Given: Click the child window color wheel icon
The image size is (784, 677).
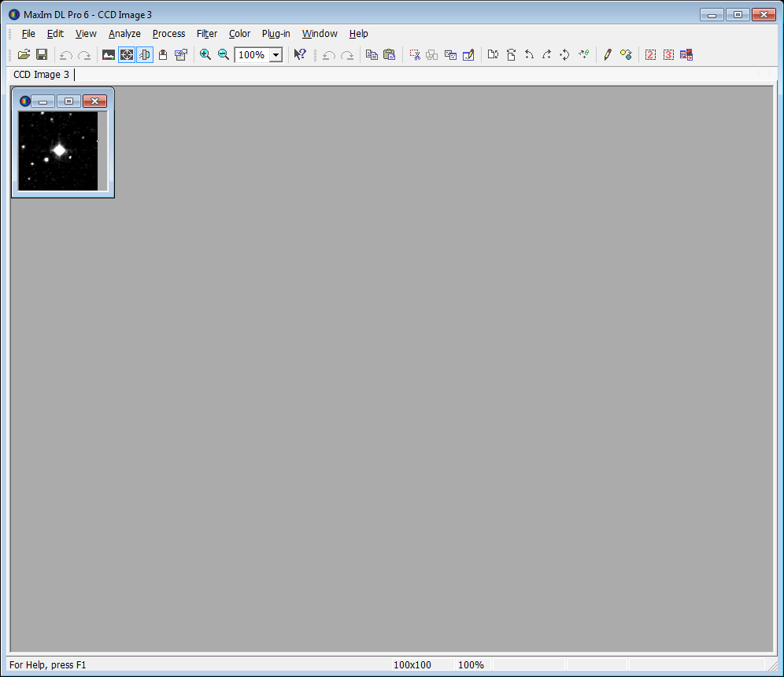Looking at the screenshot, I should click(24, 102).
